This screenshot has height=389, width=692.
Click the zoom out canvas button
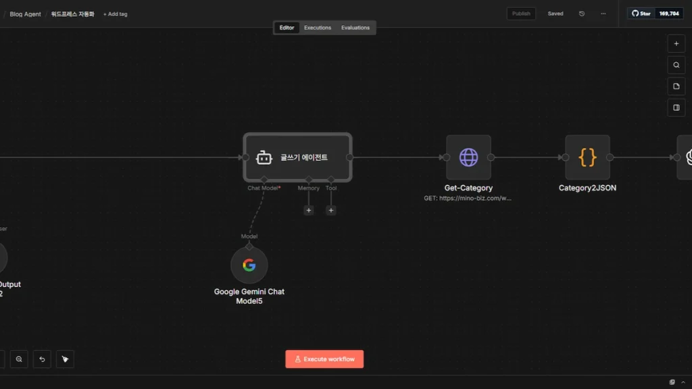click(x=19, y=359)
